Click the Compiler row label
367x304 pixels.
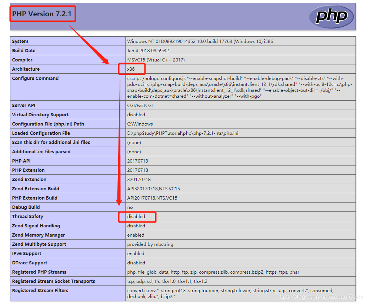[22, 60]
